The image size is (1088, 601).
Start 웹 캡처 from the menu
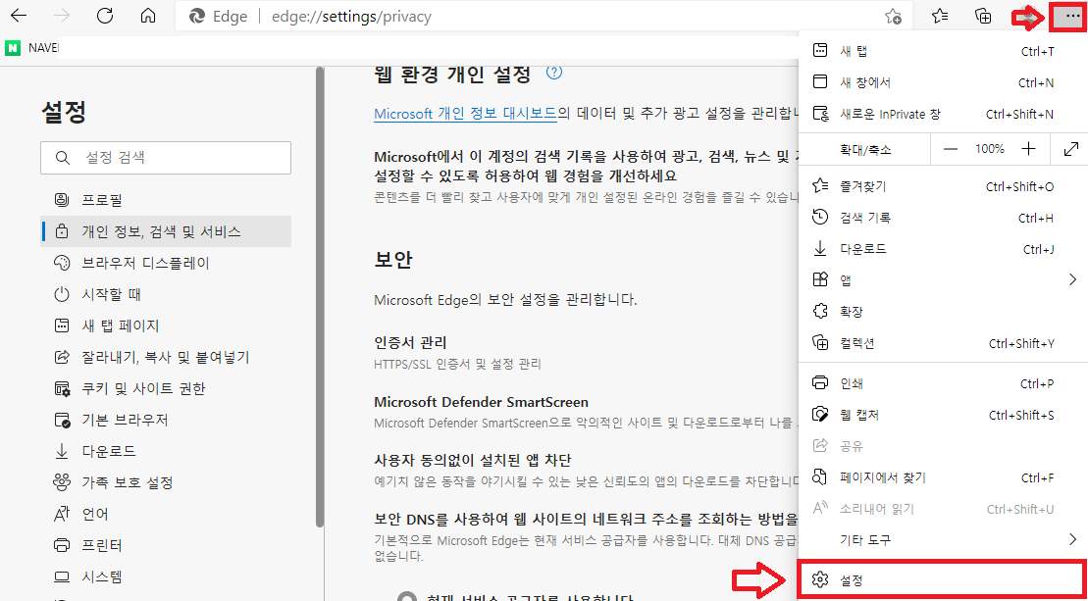click(x=943, y=415)
